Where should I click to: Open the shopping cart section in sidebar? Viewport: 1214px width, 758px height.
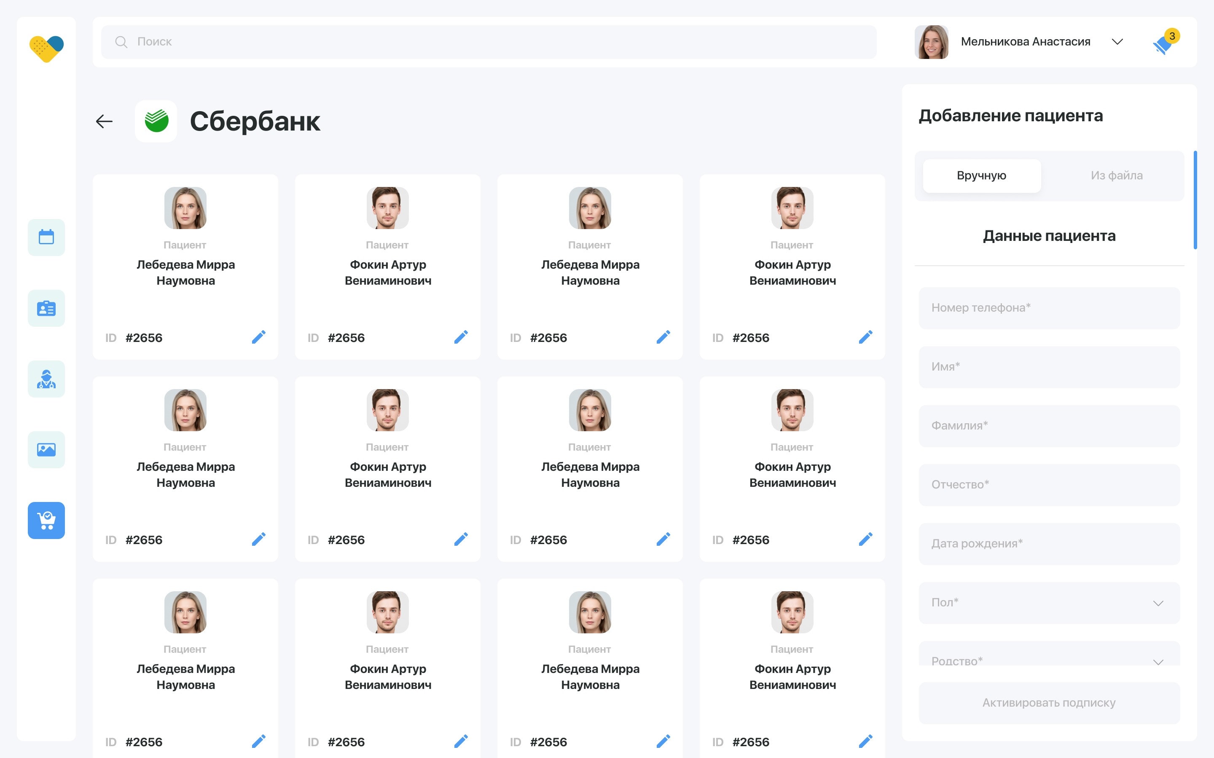point(46,520)
